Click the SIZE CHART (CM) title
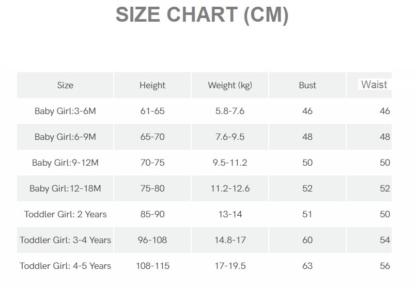The image size is (417, 288). click(202, 15)
